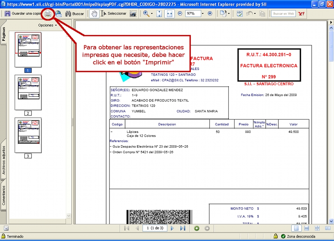
Task: Click the 'S.I.I. – SANTIAGO CENTRO' text
Action: [269, 84]
